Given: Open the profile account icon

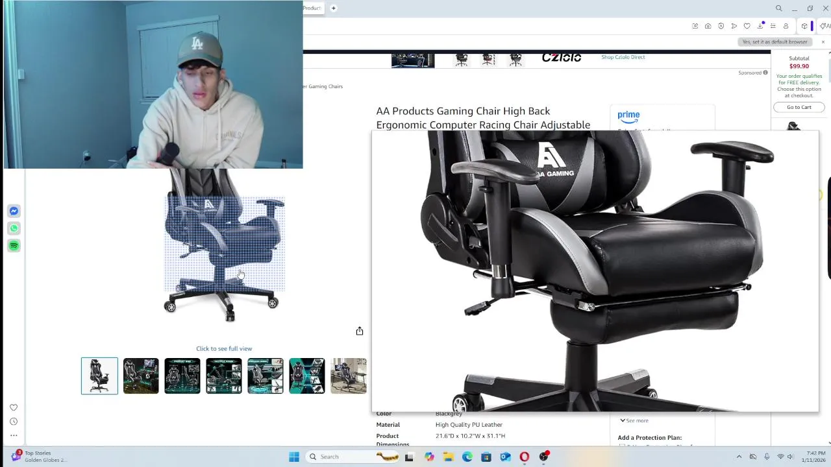Looking at the screenshot, I should (786, 26).
